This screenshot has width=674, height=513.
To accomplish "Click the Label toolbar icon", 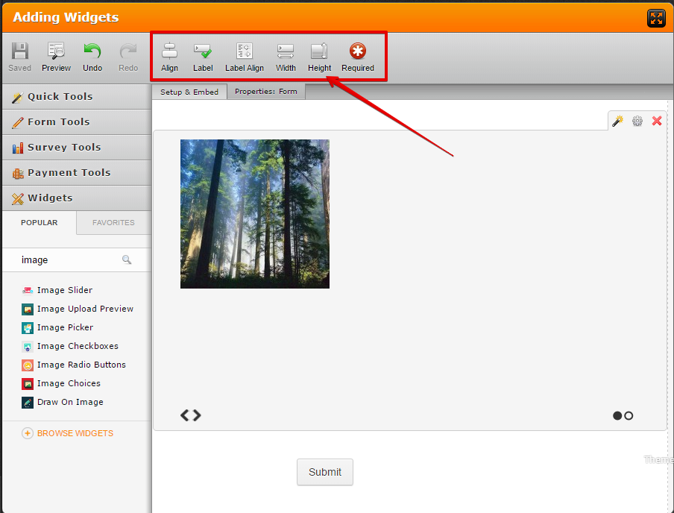I will pos(203,51).
